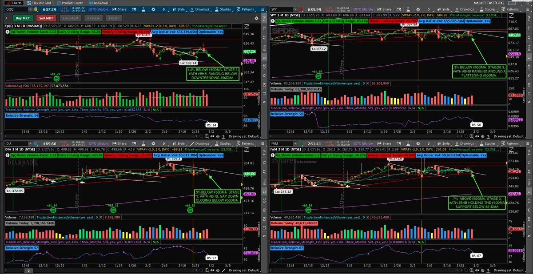533x274 pixels.
Task: Click the zoom in magnifier below QQQ chart
Action: 207,136
